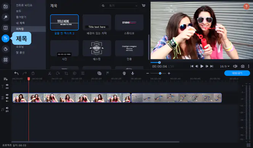Redo the last action
253x148 pixels.
[25, 74]
